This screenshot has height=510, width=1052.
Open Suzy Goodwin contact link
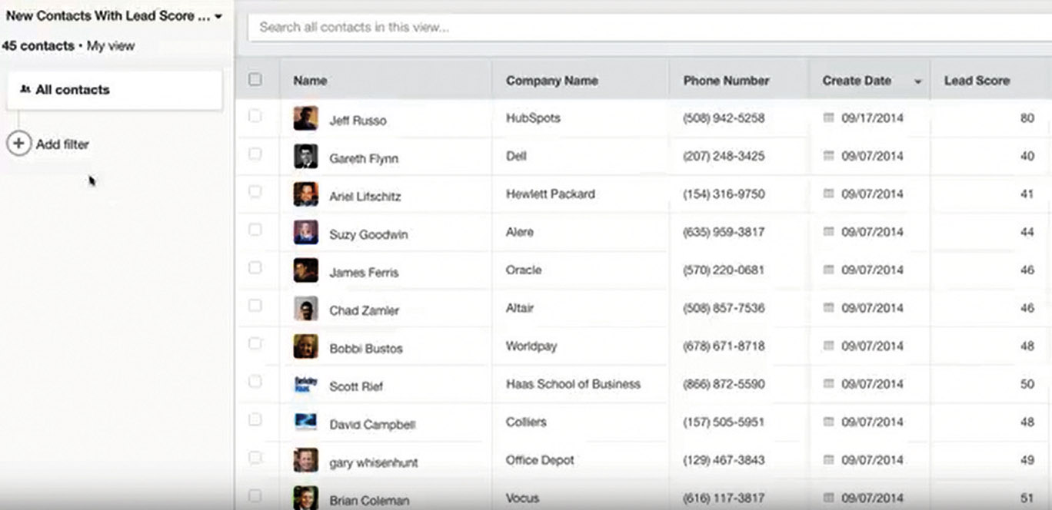point(368,234)
